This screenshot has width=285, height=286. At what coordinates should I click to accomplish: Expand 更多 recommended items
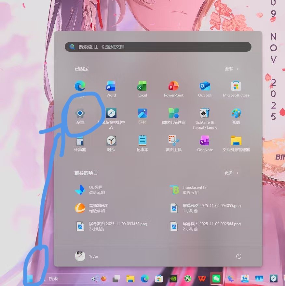coord(232,173)
